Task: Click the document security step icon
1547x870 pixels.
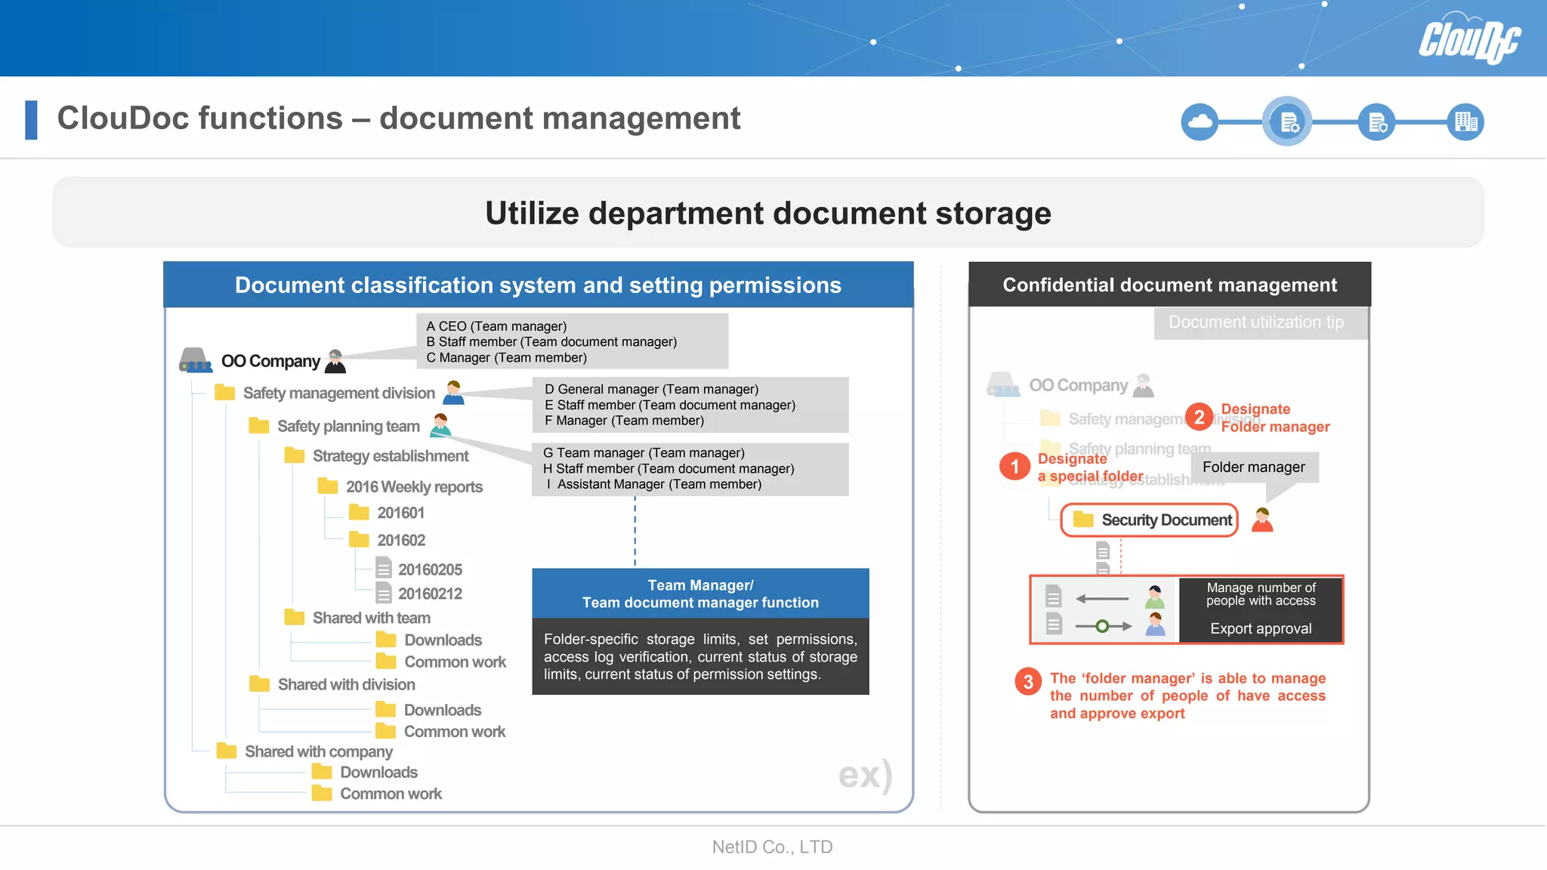Action: point(1376,122)
